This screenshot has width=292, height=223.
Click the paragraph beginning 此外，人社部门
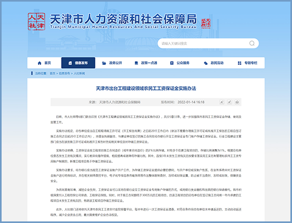(146, 212)
